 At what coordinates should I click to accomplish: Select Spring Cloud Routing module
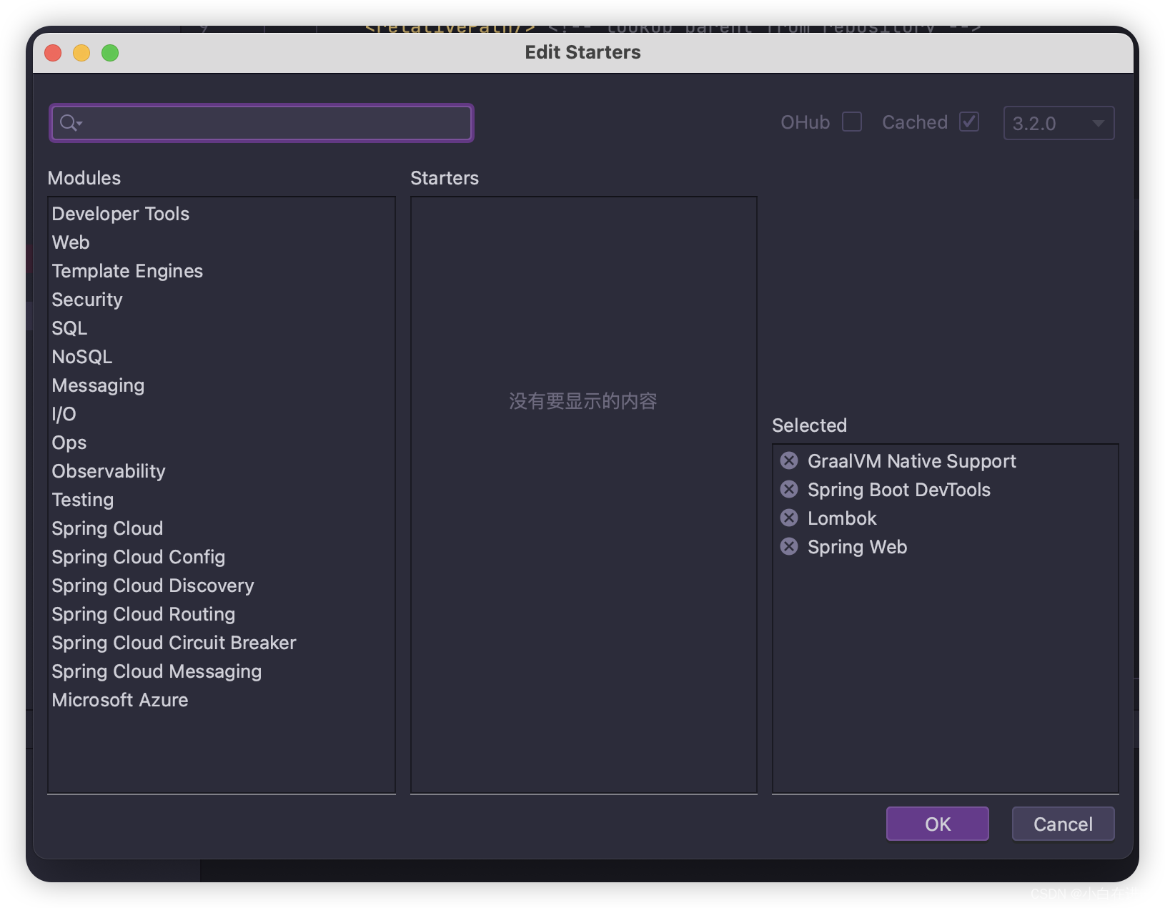click(222, 614)
